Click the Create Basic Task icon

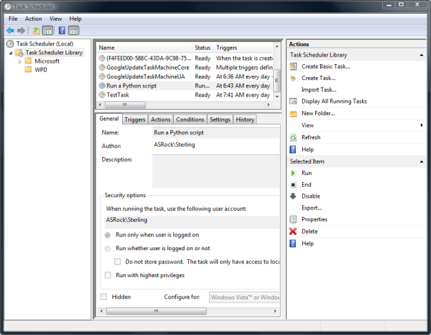point(293,66)
